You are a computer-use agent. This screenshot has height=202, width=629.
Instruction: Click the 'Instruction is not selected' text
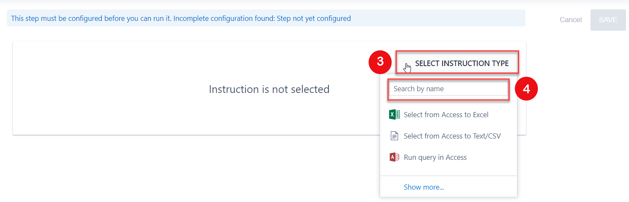coord(269,89)
